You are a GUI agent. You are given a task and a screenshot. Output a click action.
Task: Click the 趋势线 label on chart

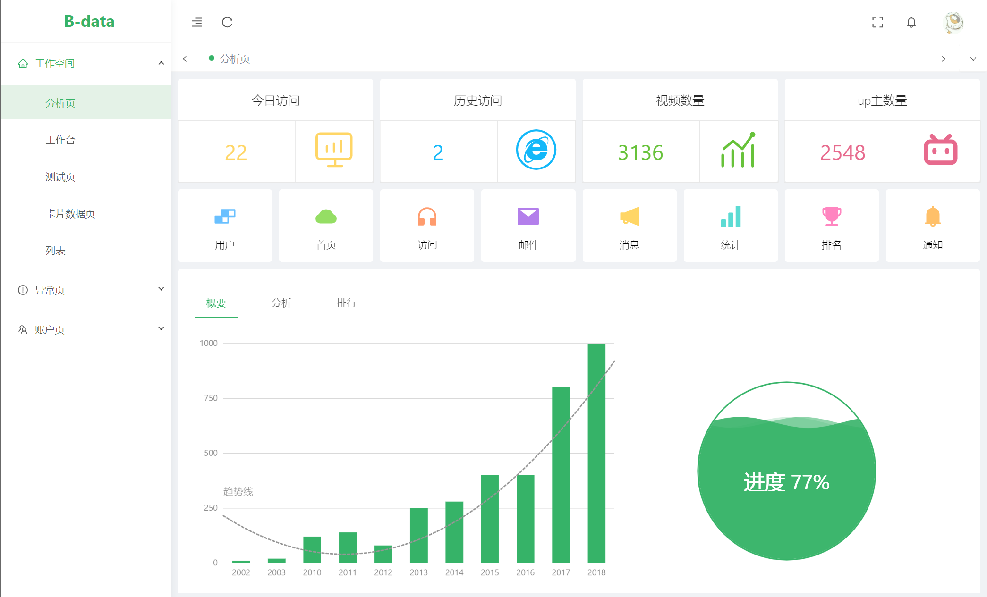tap(238, 492)
